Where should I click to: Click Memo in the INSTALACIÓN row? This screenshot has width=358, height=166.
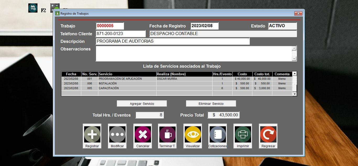click(x=282, y=83)
